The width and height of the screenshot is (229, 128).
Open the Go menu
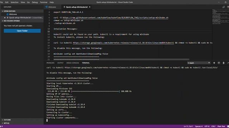pos(28,2)
